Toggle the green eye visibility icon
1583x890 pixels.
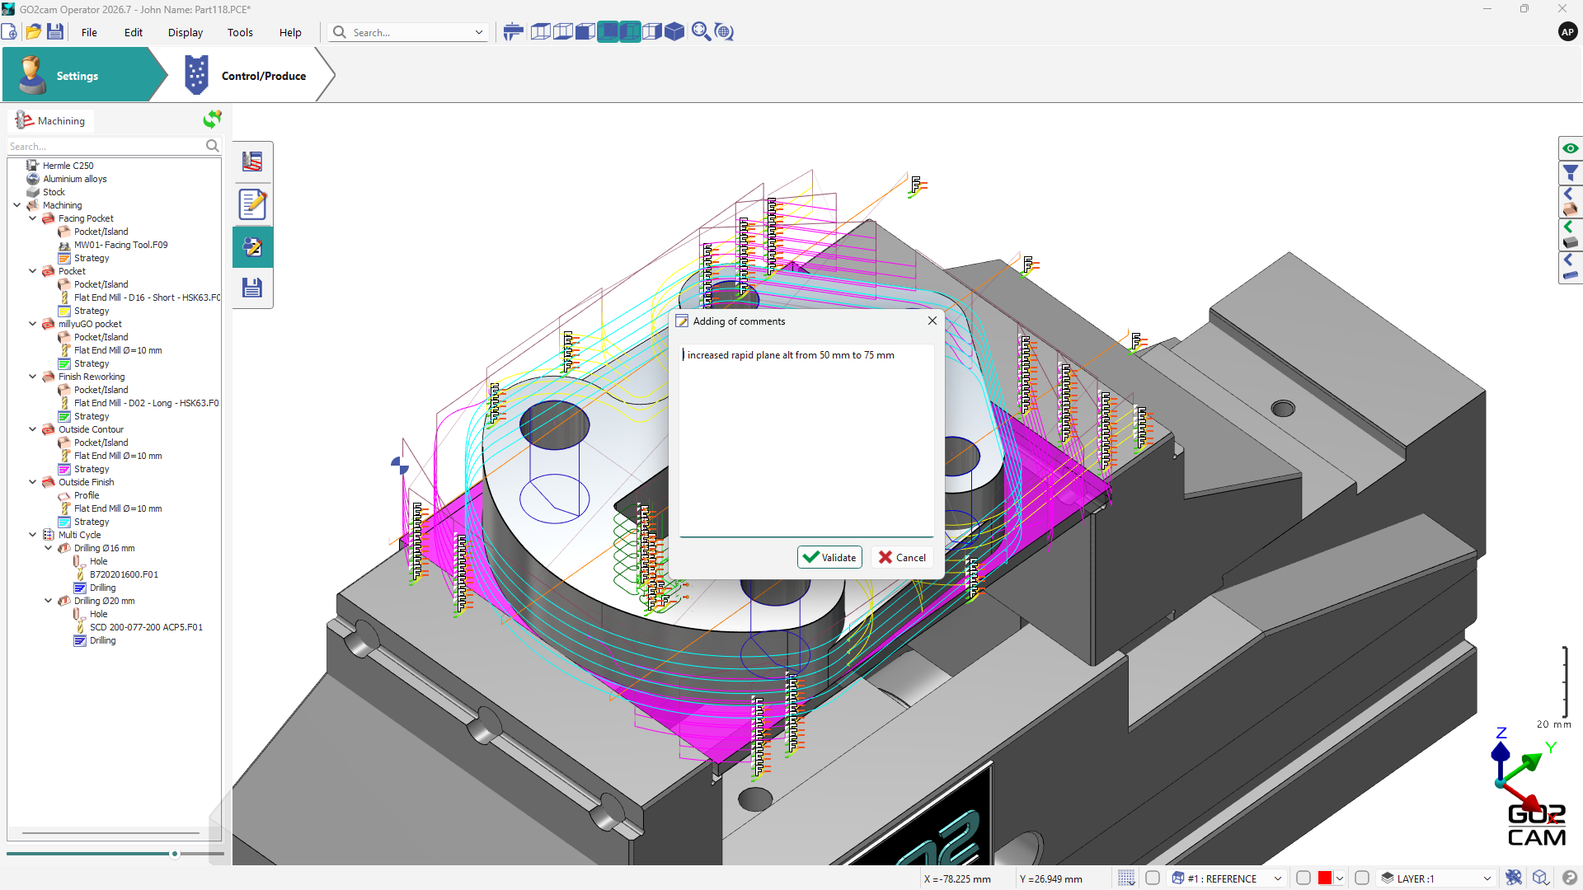[x=1570, y=148]
